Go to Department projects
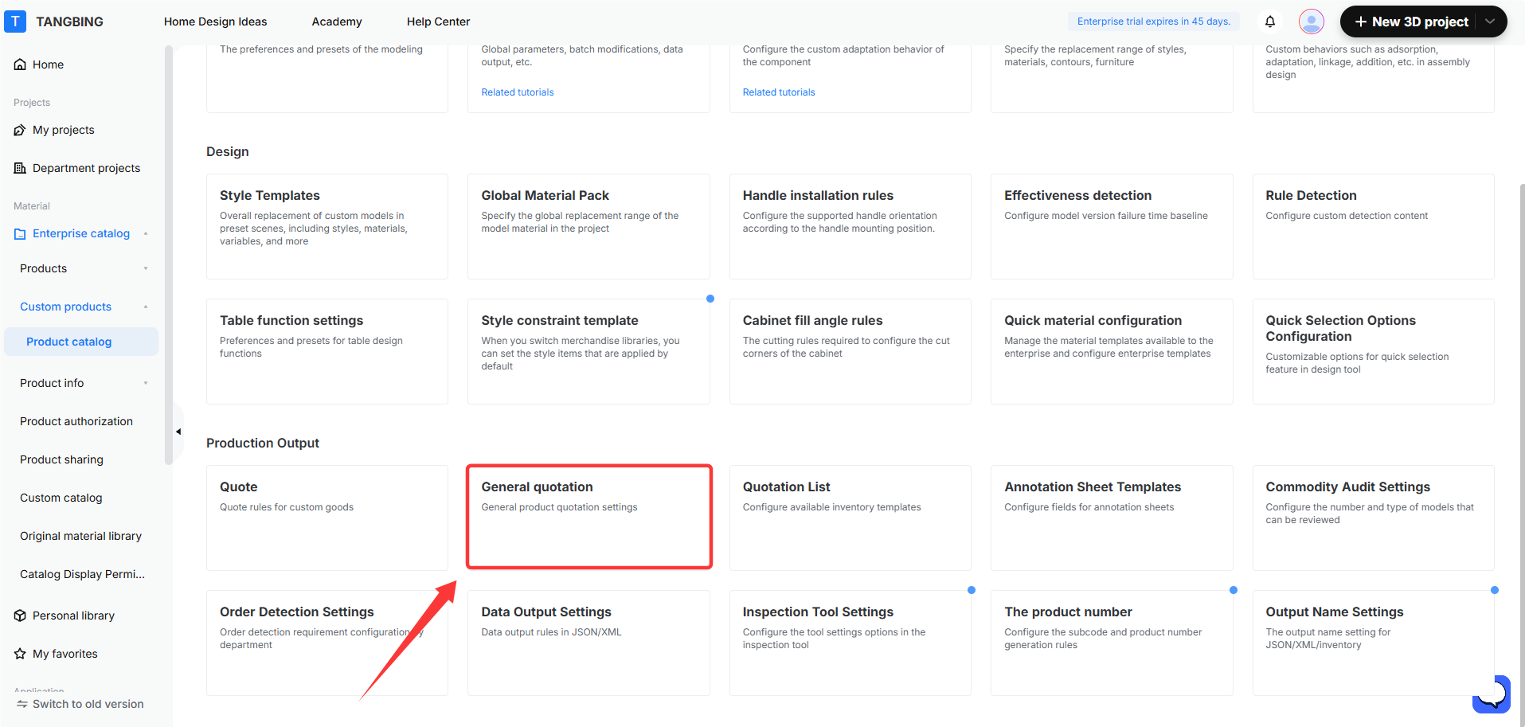1525x727 pixels. pyautogui.click(x=86, y=168)
